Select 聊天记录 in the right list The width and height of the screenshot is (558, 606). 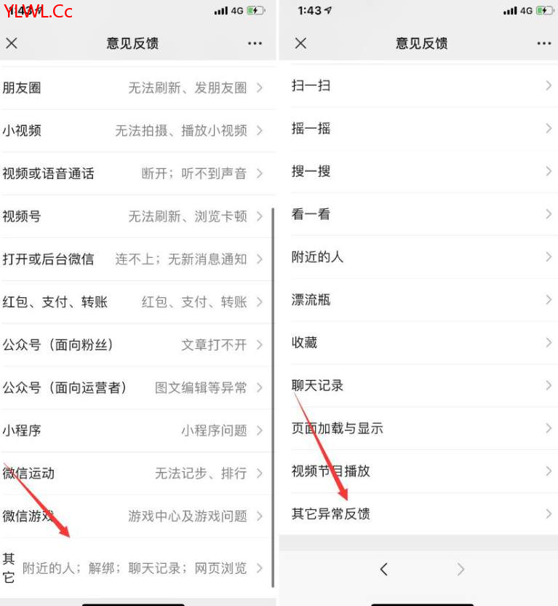(419, 386)
